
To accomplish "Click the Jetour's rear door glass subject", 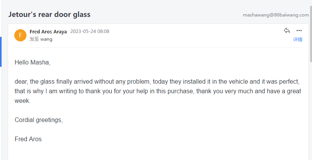I will (x=49, y=15).
